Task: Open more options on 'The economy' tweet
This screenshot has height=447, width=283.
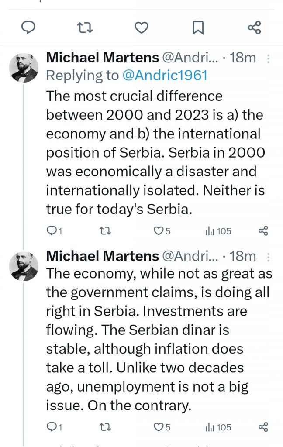Action: (268, 256)
